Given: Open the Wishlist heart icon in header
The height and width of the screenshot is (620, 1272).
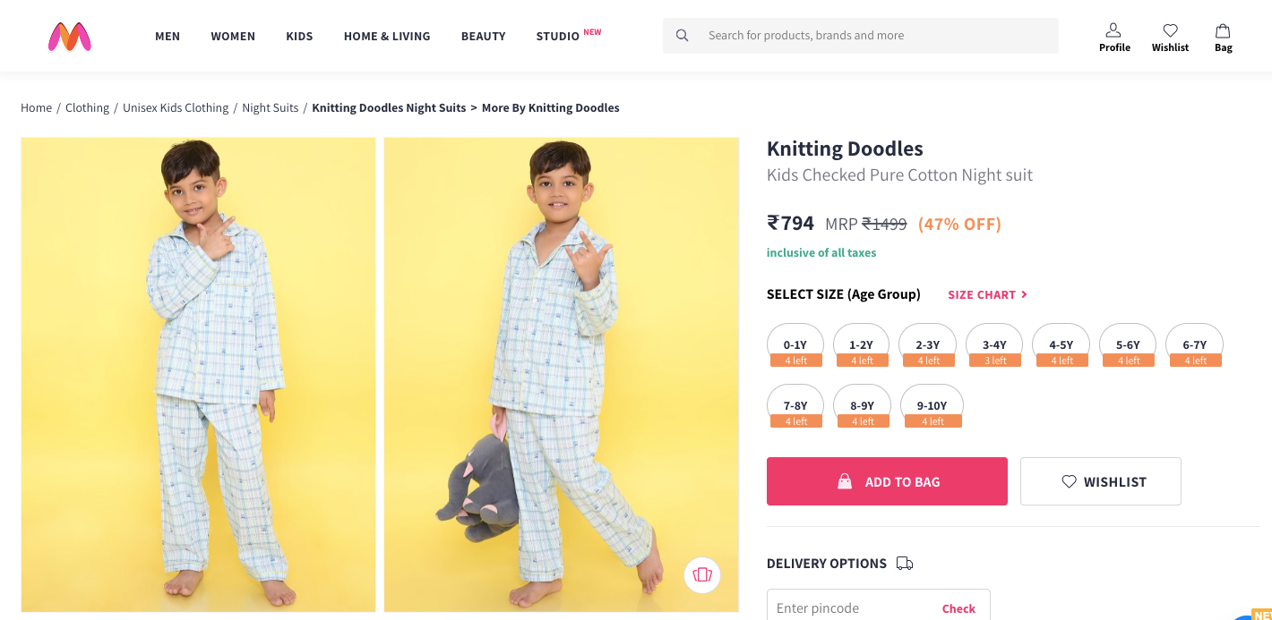Looking at the screenshot, I should pos(1170,30).
